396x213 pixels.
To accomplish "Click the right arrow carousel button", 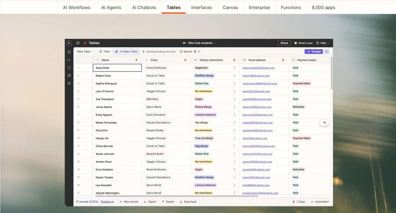I will pos(324,123).
